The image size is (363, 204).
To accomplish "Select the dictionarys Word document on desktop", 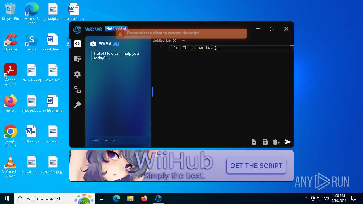I will pos(31,134).
